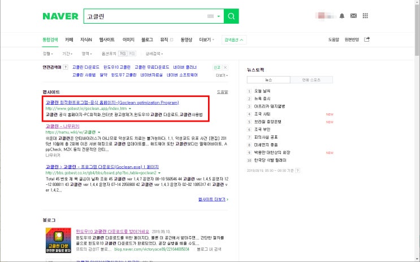
Task: Click the share icon next to 원본반영
Action: pos(367,39)
